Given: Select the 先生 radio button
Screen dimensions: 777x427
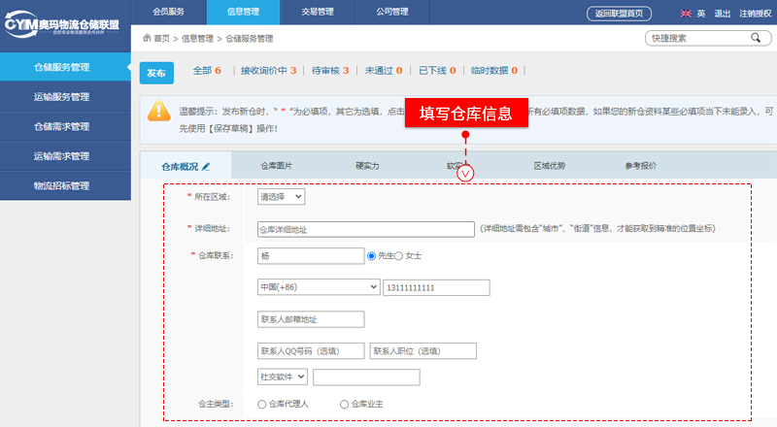Looking at the screenshot, I should [x=371, y=256].
